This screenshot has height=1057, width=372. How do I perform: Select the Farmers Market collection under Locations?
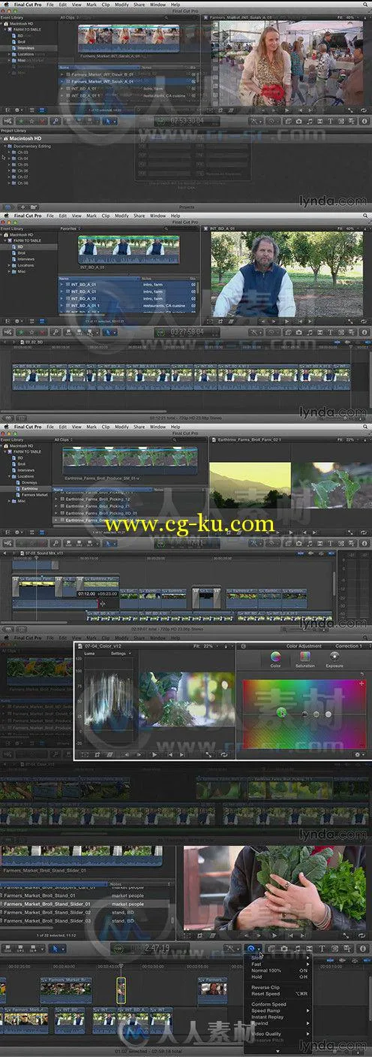coord(33,494)
